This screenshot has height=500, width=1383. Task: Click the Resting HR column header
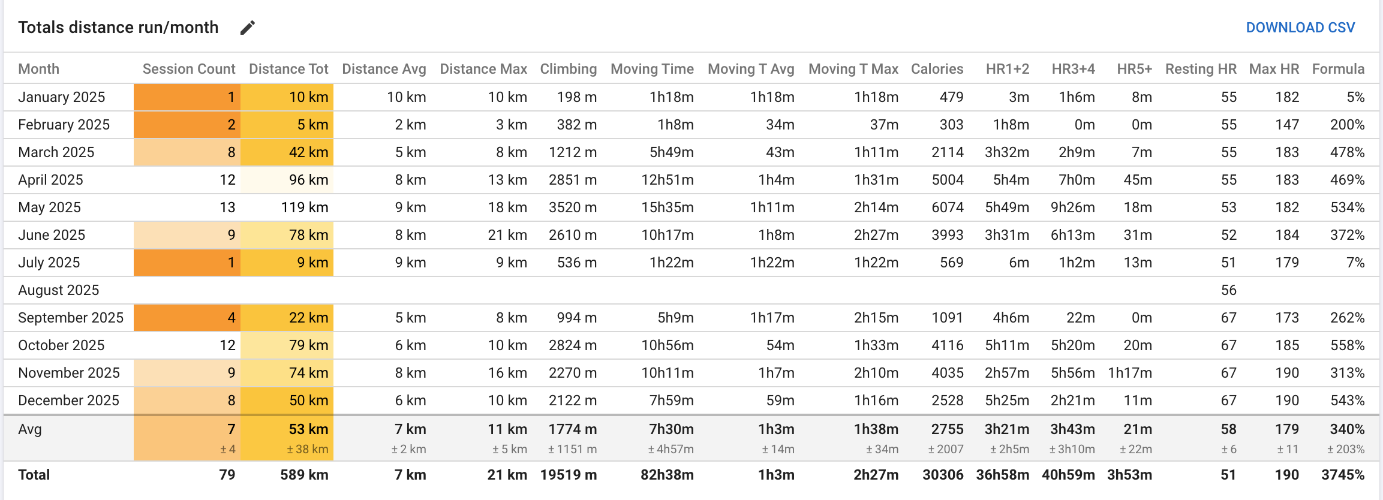click(x=1200, y=69)
